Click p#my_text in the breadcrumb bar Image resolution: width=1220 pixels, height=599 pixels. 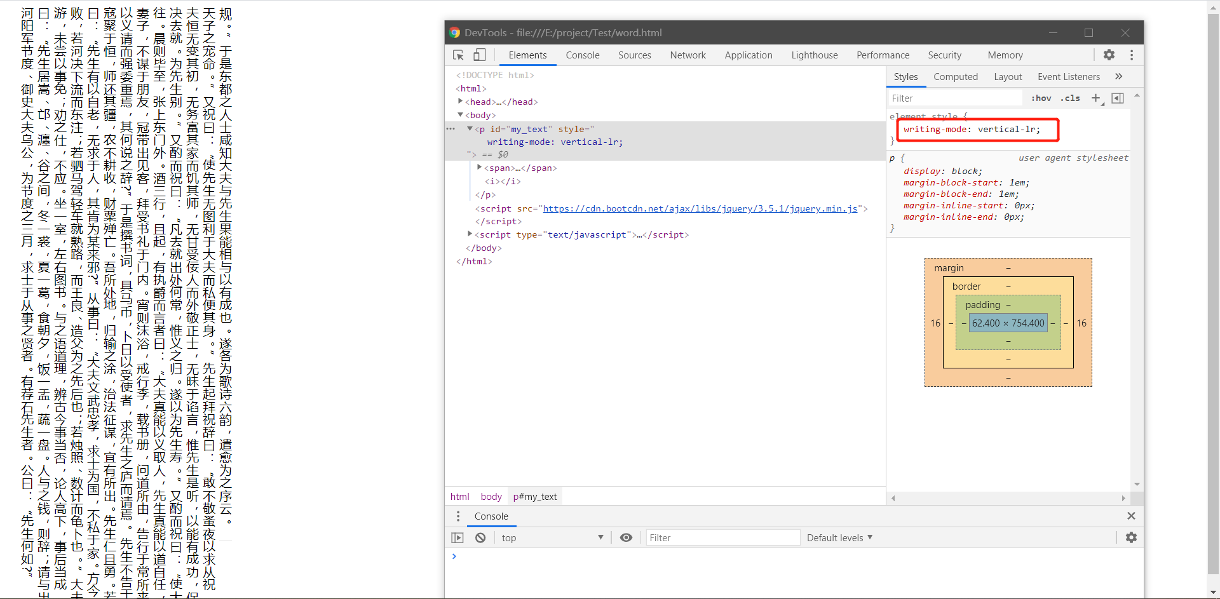point(535,497)
